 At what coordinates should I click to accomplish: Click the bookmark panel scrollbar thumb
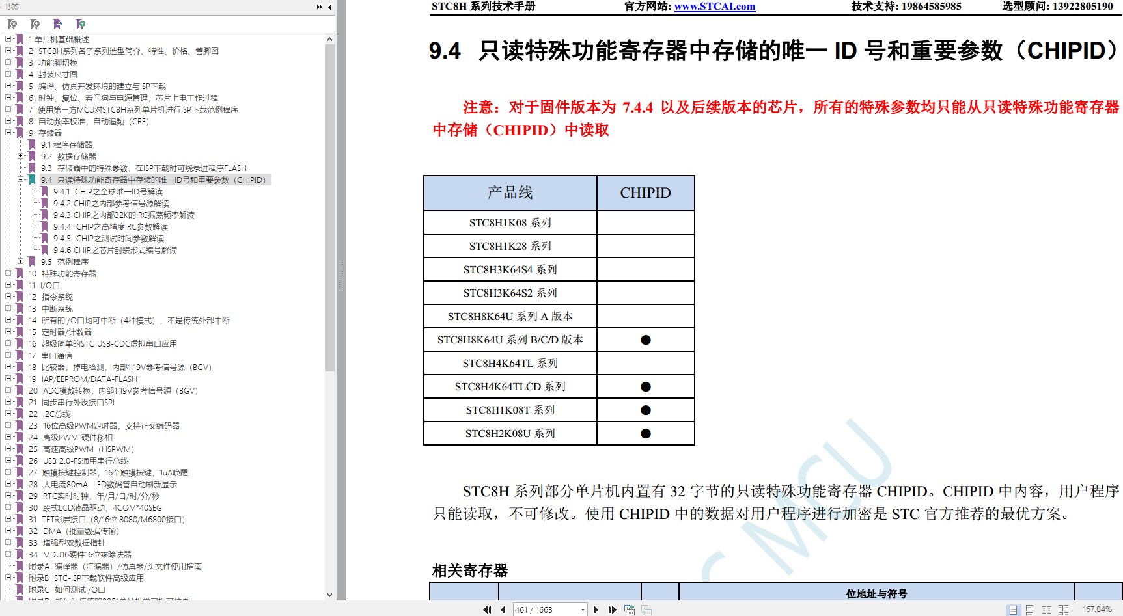click(x=329, y=208)
